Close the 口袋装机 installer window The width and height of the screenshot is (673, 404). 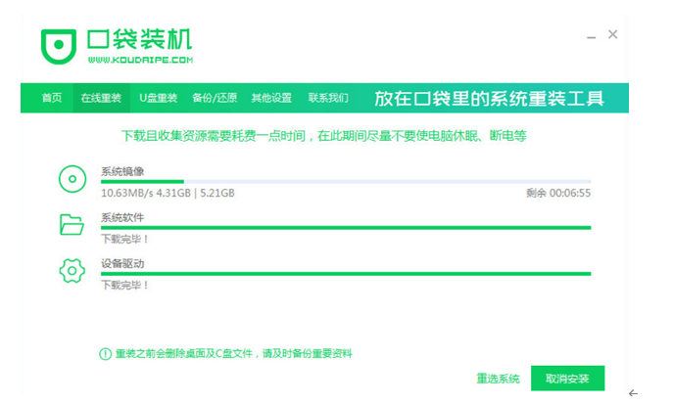coord(613,34)
